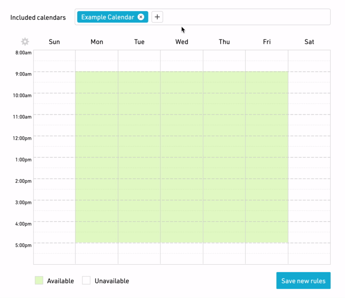Click the plus icon to add a calendar
The image size is (345, 298).
(157, 17)
